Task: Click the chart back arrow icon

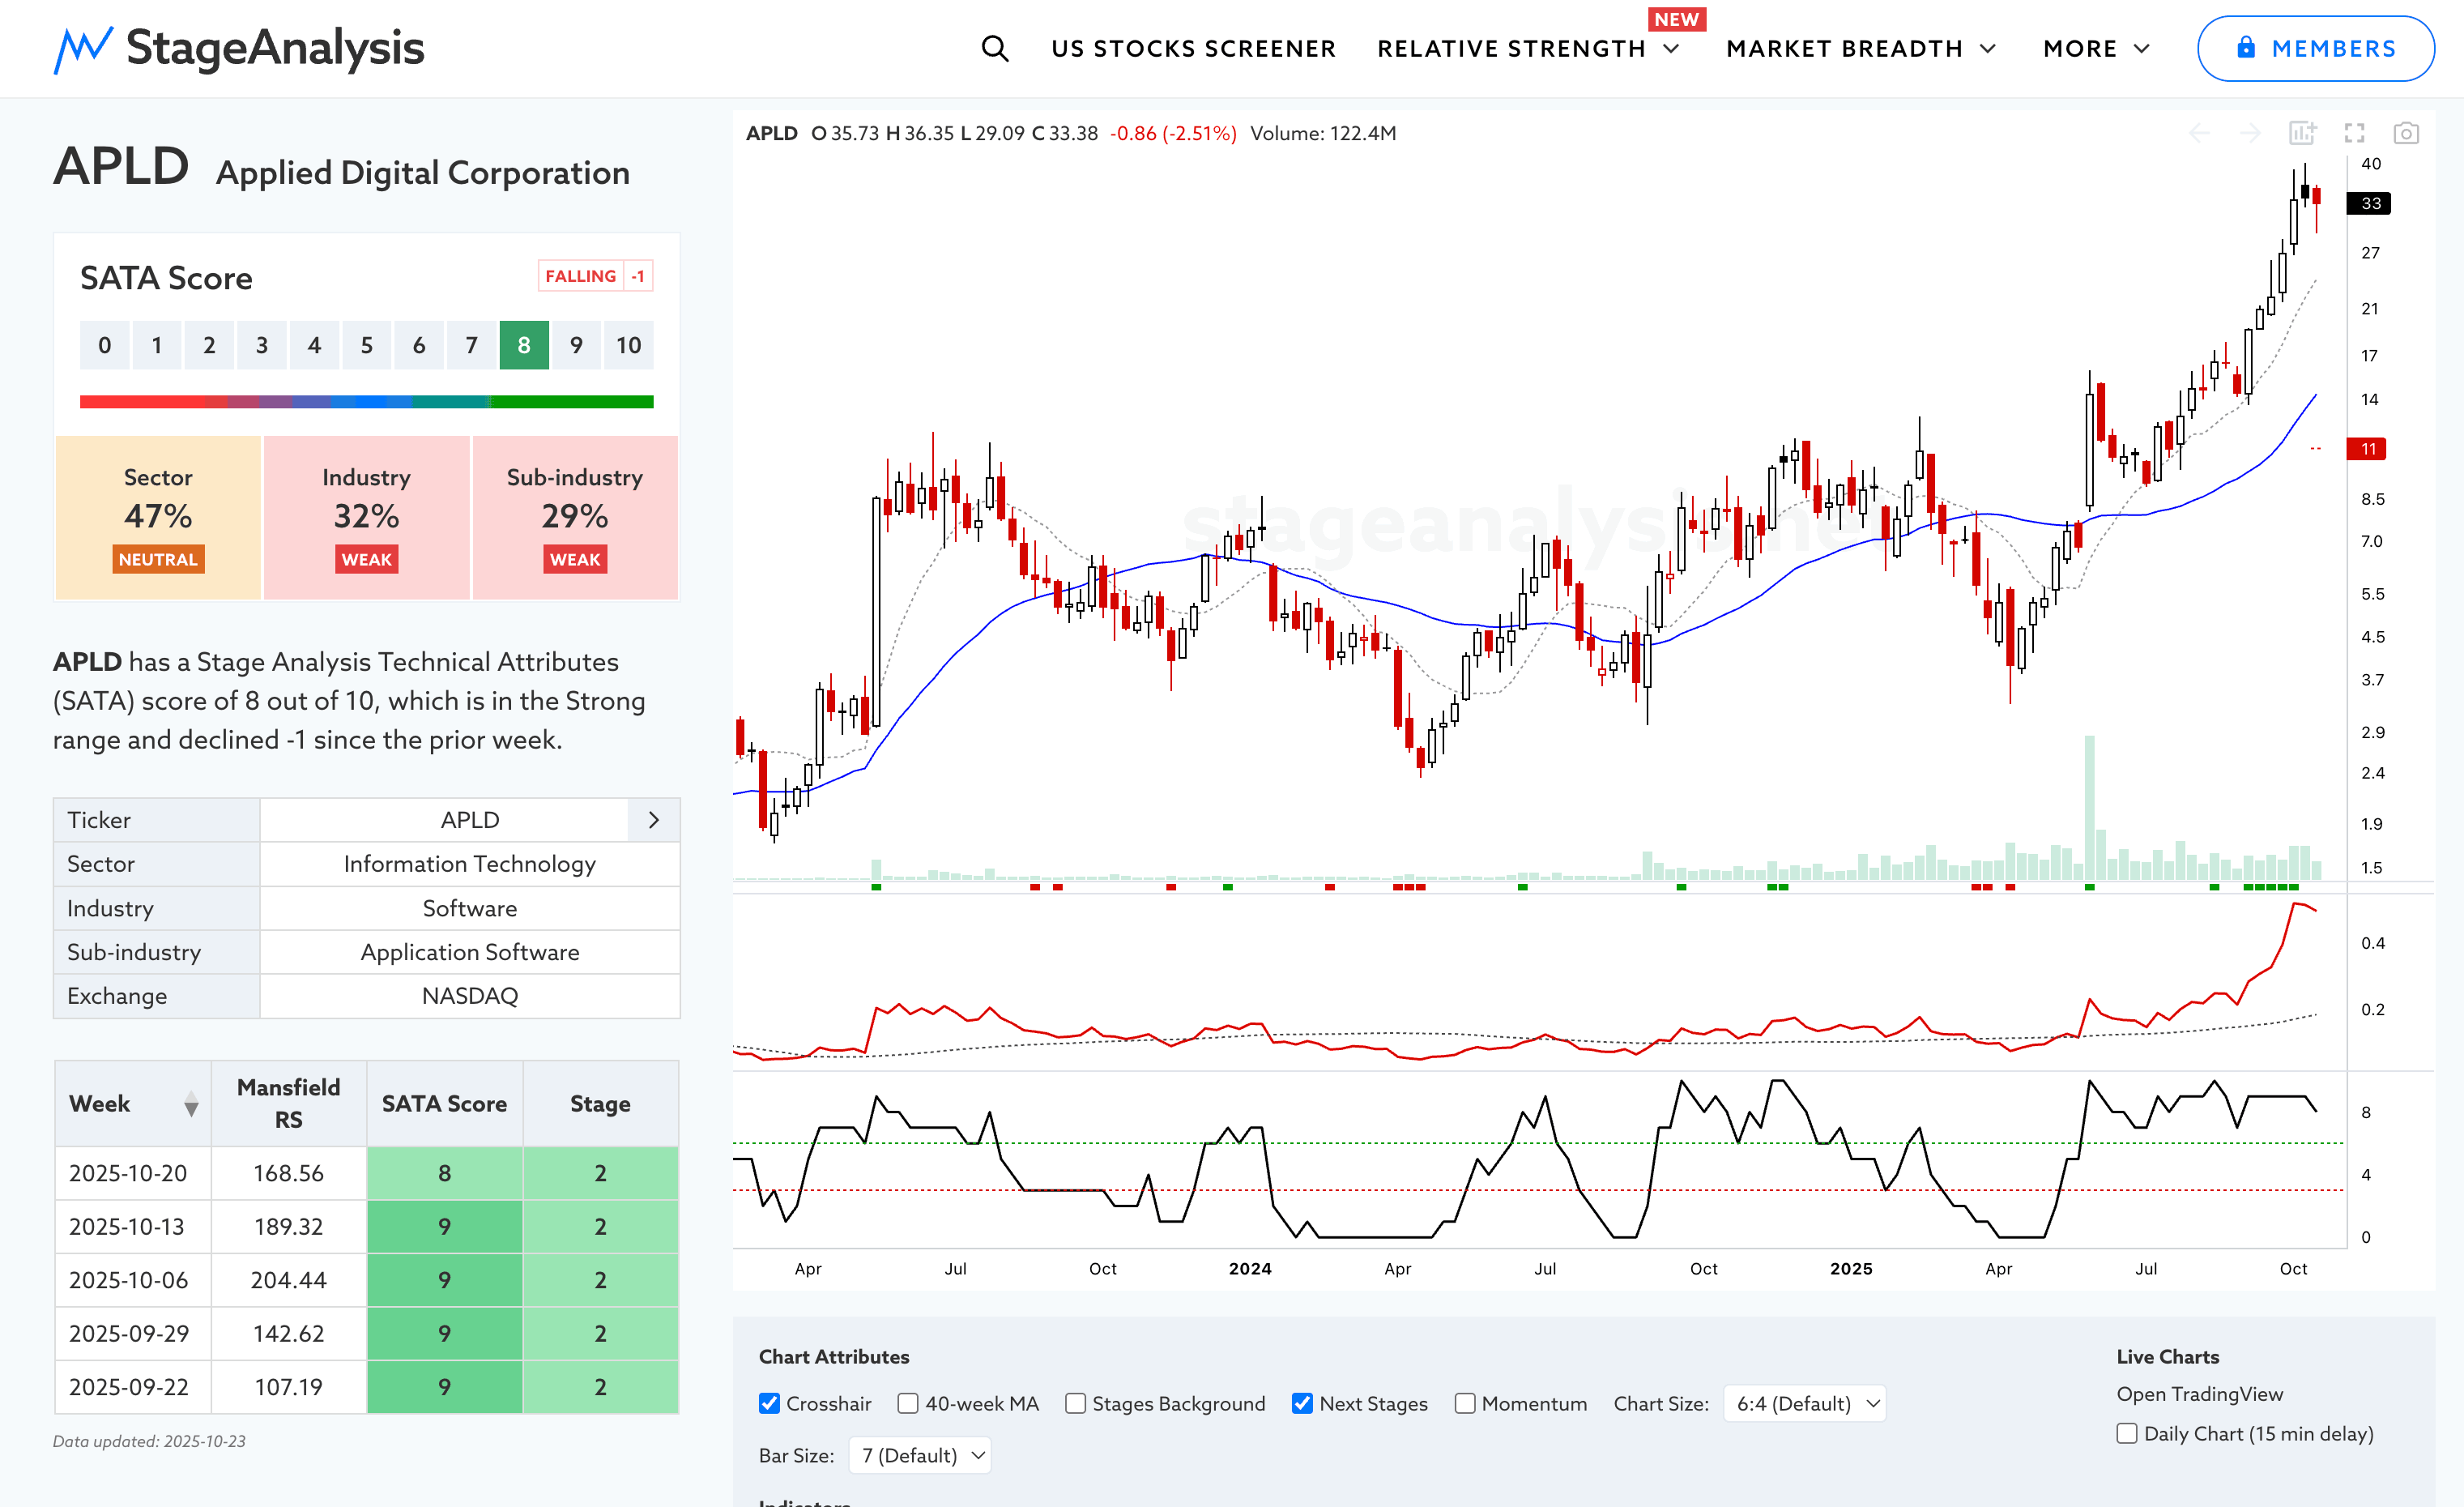Action: pos(2198,133)
